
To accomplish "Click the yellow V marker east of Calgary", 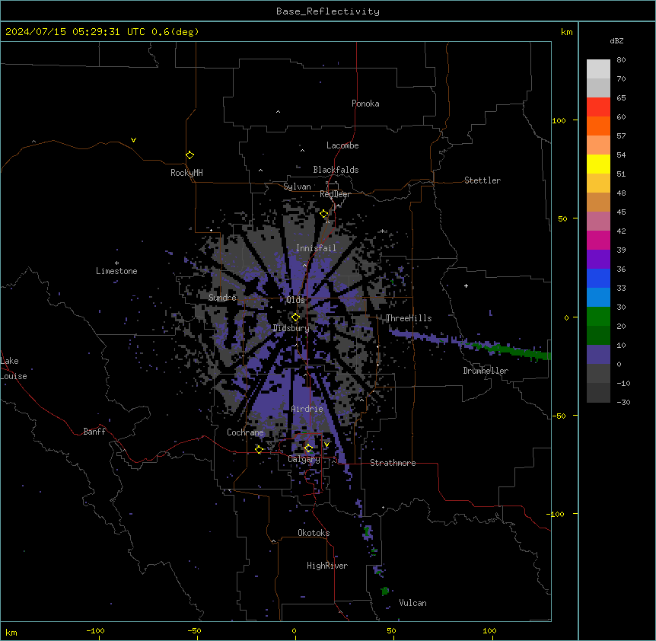I will tap(326, 445).
